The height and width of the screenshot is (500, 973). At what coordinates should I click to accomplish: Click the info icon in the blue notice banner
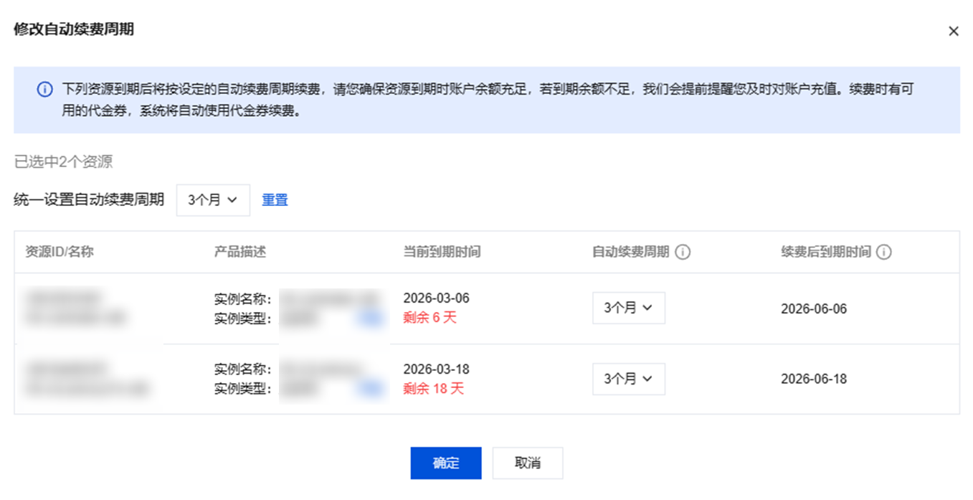pos(44,90)
